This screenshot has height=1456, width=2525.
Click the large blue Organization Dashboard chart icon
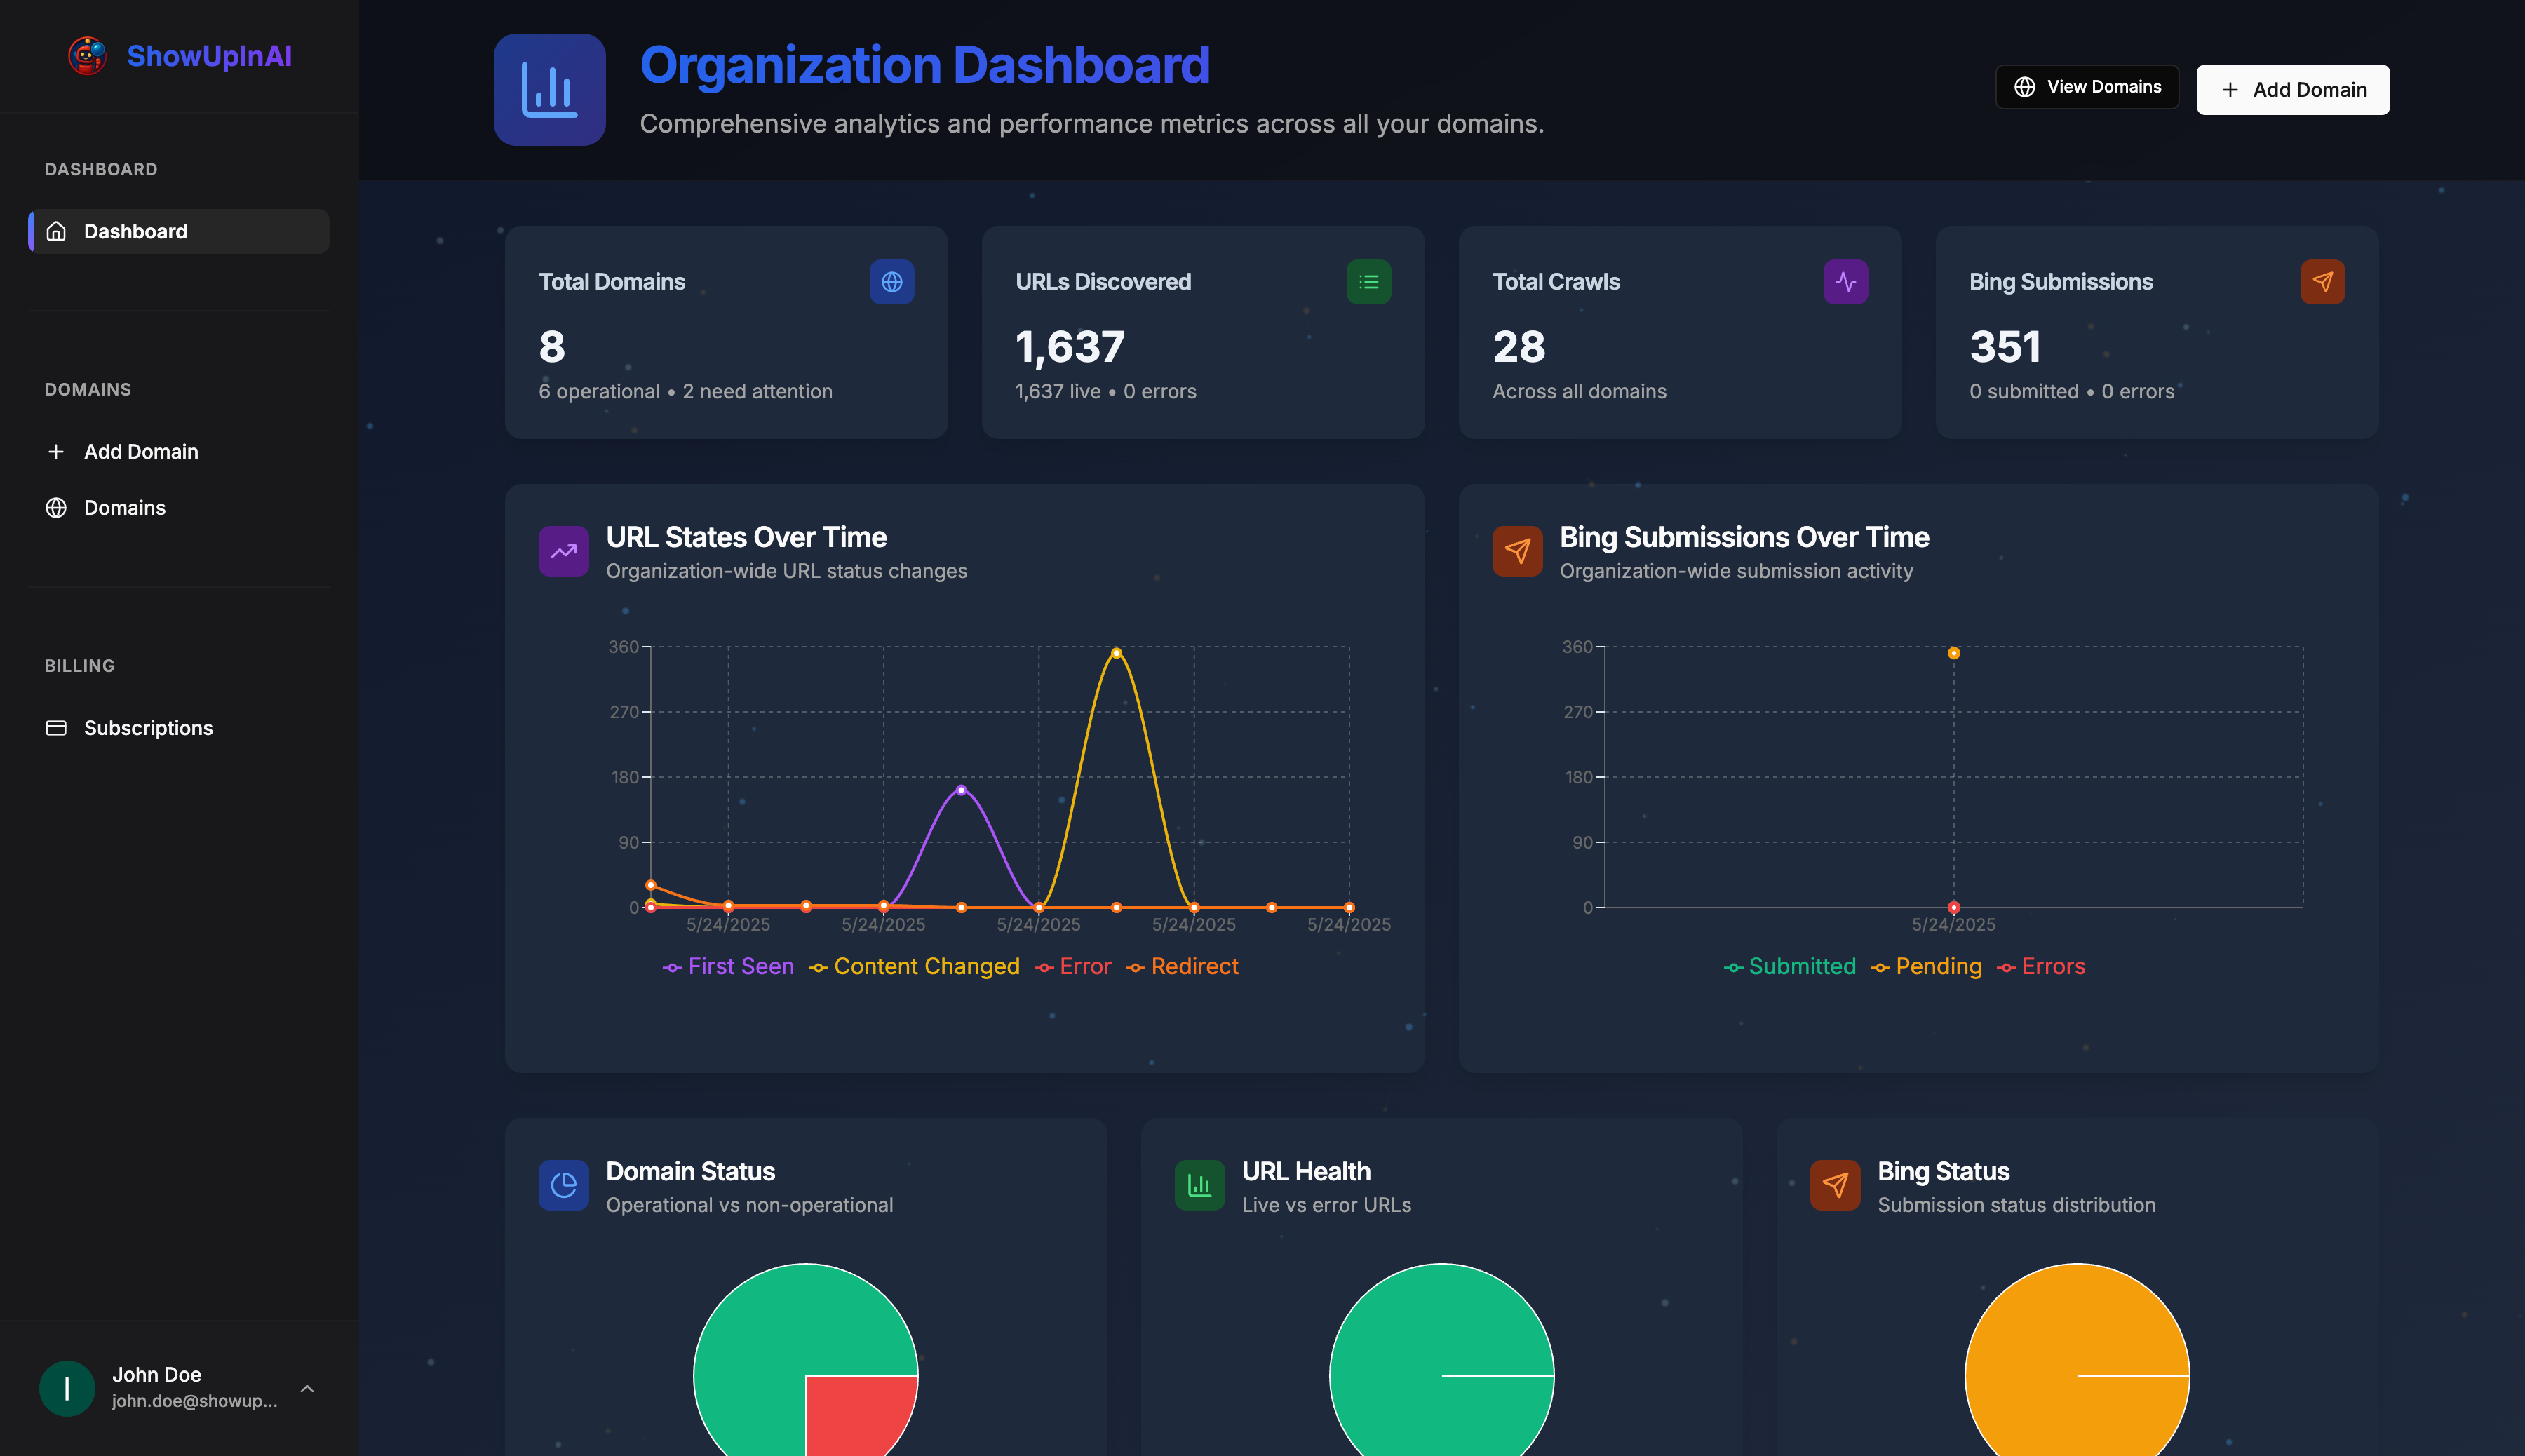point(549,90)
